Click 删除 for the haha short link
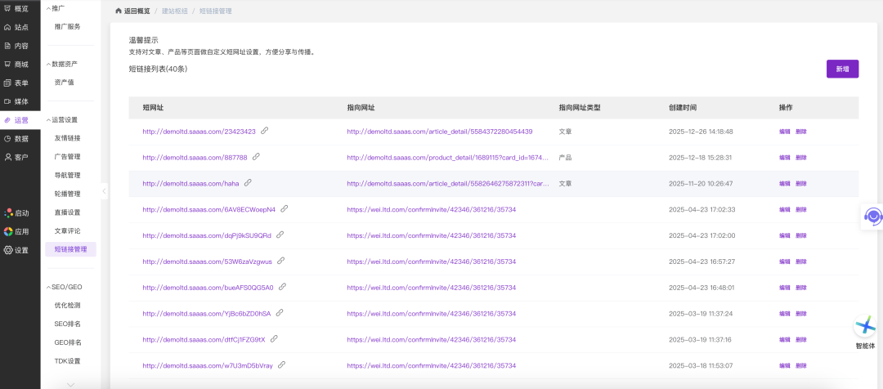883x389 pixels. 800,184
